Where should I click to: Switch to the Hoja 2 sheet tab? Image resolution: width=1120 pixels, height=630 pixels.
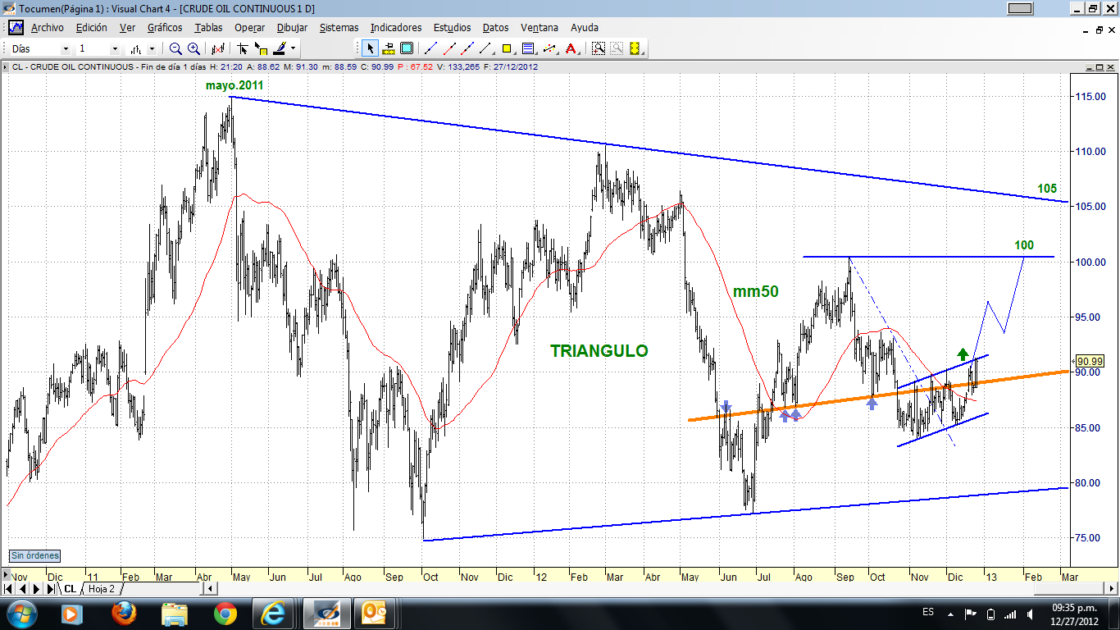[x=102, y=589]
